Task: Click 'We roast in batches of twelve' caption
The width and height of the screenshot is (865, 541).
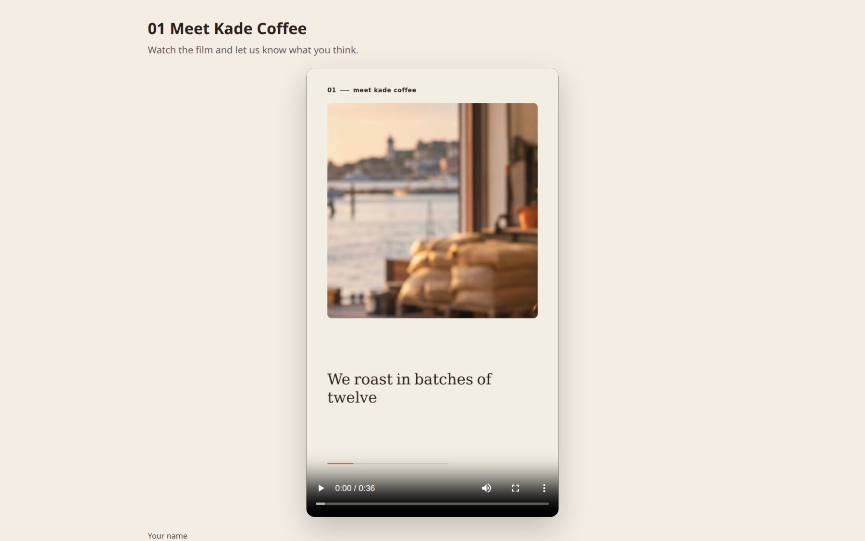Action: tap(409, 388)
